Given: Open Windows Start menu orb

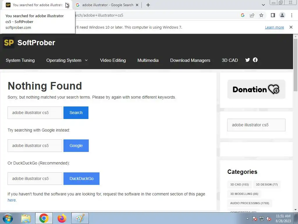Looking at the screenshot, I should 8,218.
